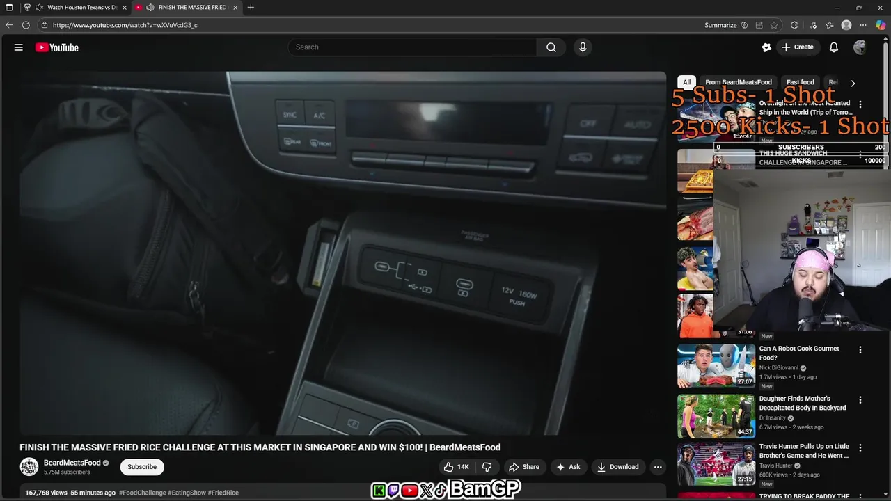Viewport: 891px width, 501px height.
Task: Open Can A Robot Cook Gourmet Food title
Action: coord(799,353)
